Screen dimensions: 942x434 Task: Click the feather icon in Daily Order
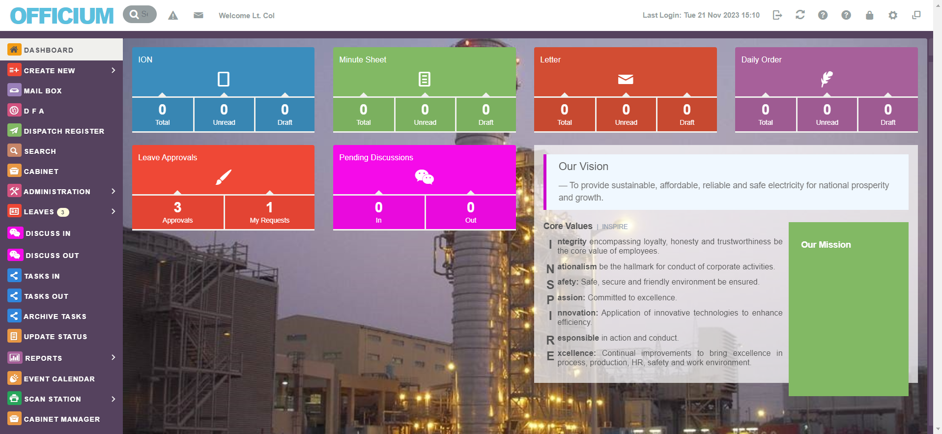pos(827,79)
